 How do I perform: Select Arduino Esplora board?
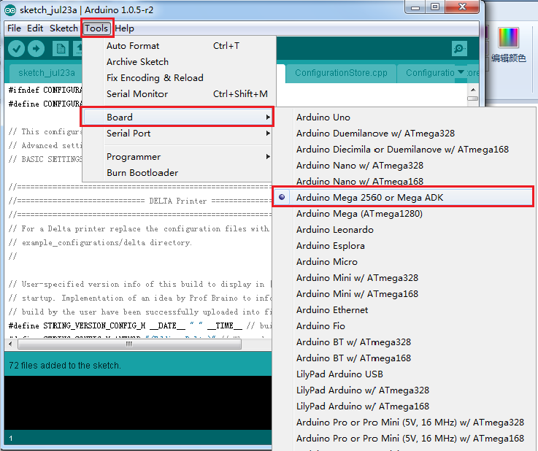(403, 246)
